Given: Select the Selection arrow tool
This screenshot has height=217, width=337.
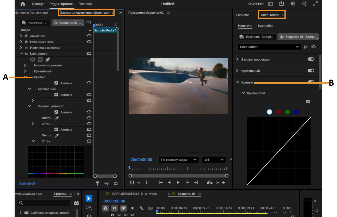Looking at the screenshot, I should point(89,199).
